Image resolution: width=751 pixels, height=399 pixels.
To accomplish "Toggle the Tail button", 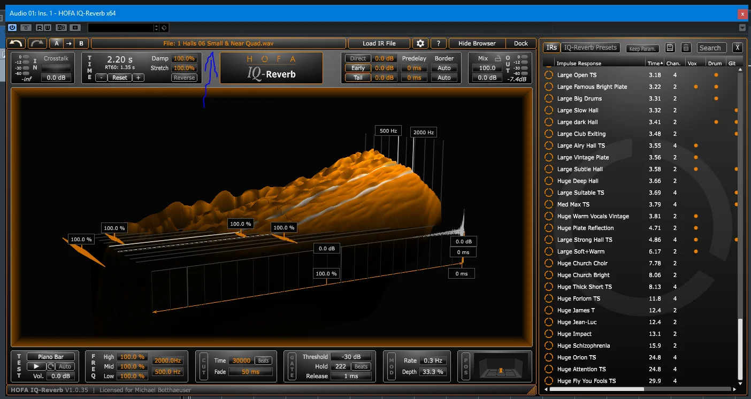I will pos(358,78).
